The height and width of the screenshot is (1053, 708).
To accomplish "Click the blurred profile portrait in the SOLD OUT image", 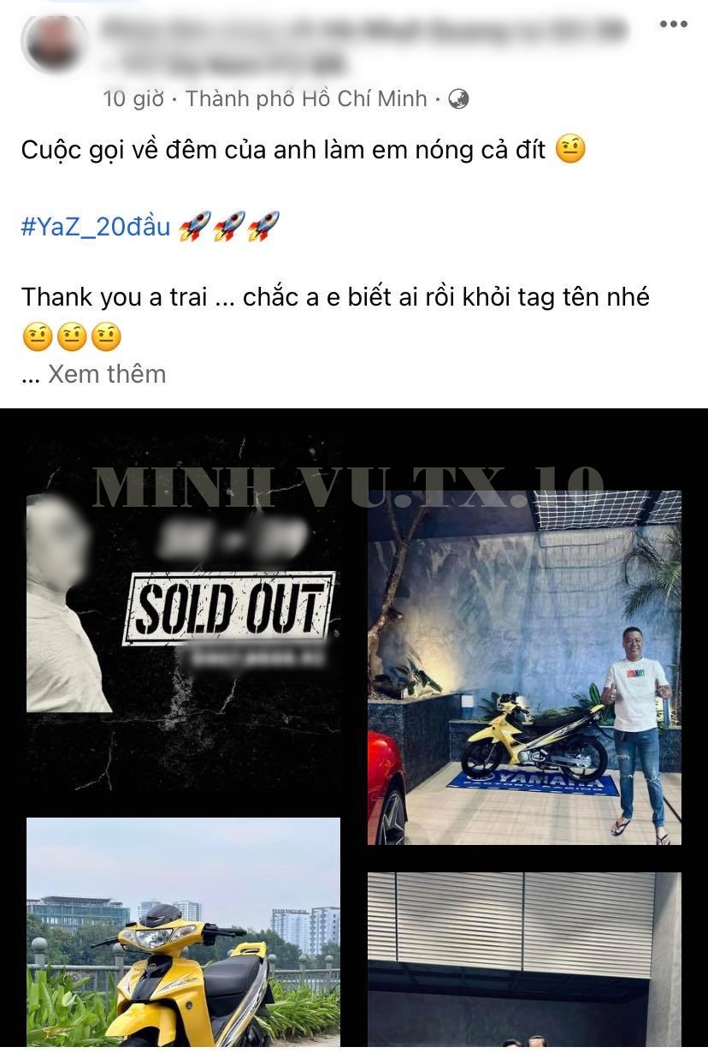I will [67, 603].
